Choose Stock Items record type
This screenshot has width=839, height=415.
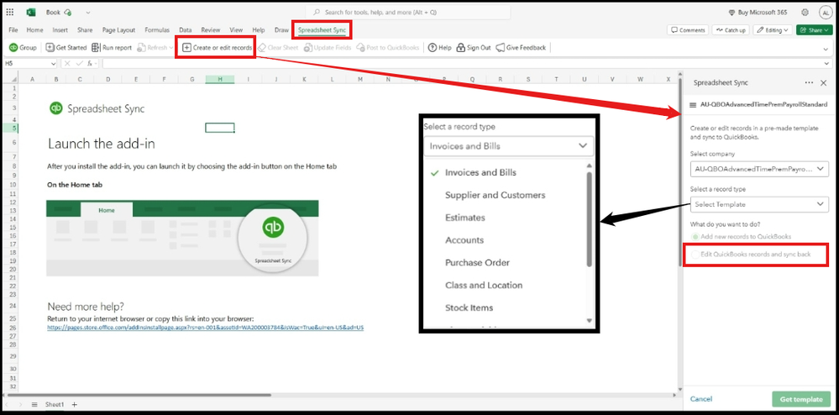469,308
